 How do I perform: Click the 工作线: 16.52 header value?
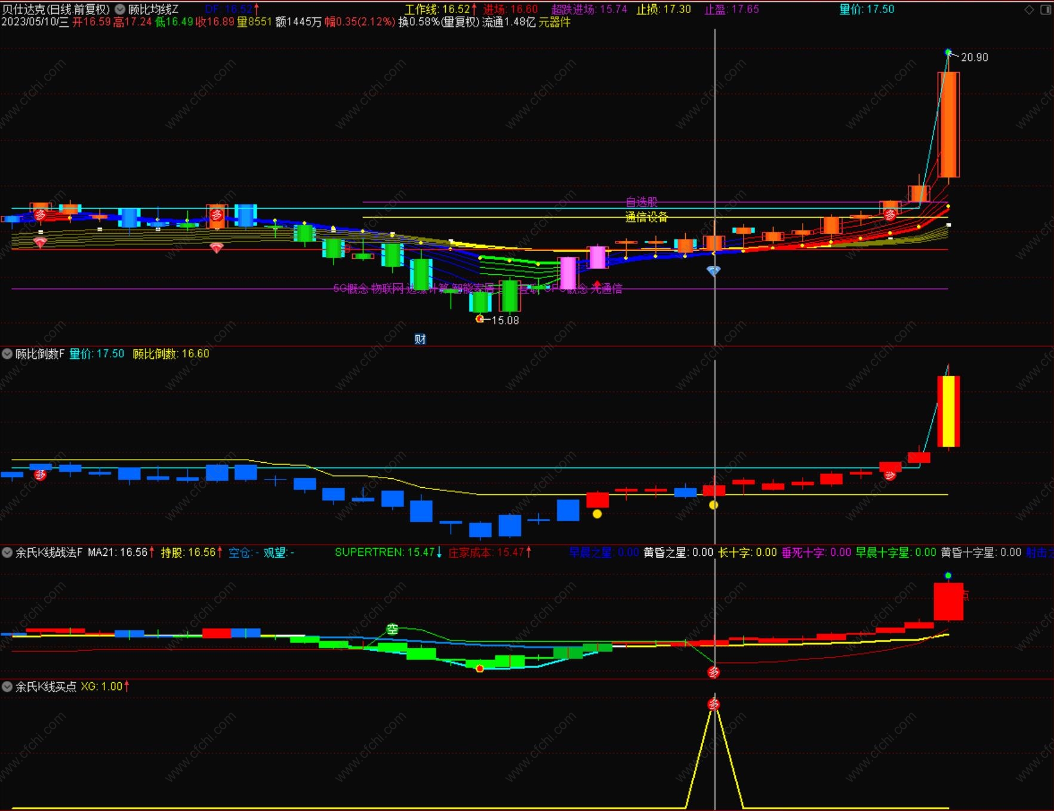point(440,10)
